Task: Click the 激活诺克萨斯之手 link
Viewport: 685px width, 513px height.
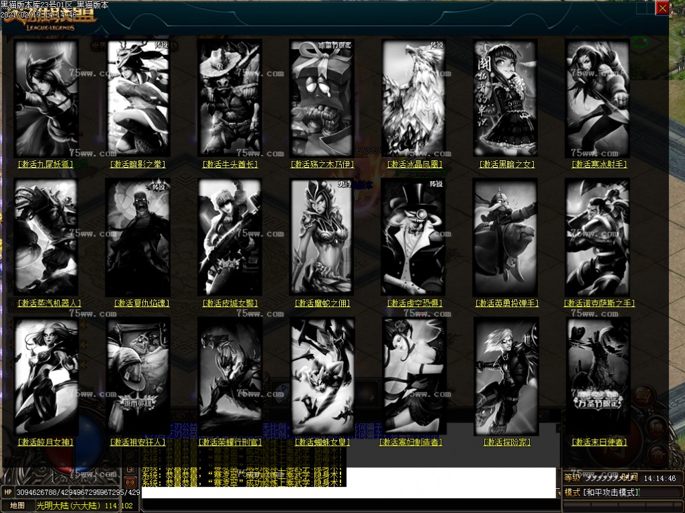Action: [x=599, y=302]
